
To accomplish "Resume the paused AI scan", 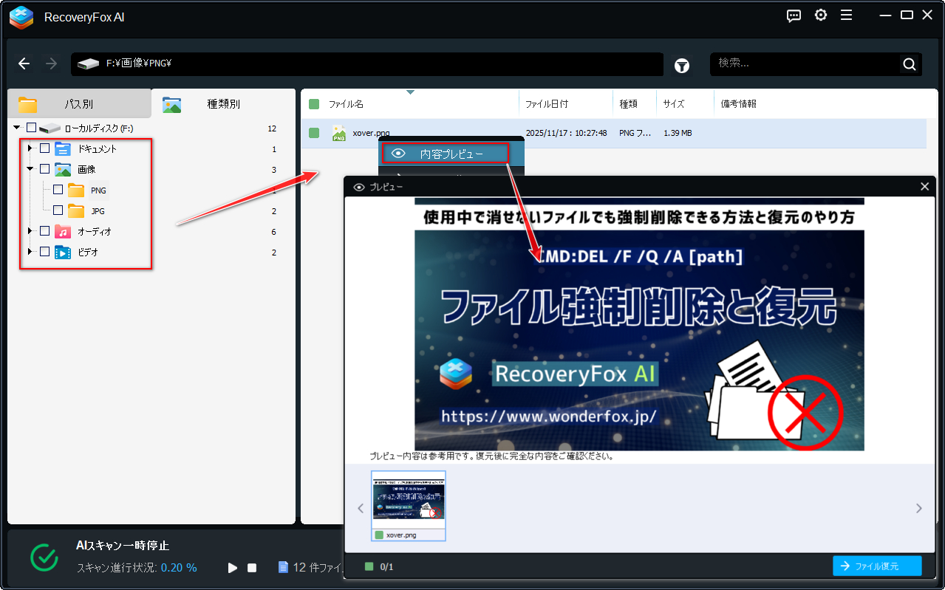I will pyautogui.click(x=232, y=567).
